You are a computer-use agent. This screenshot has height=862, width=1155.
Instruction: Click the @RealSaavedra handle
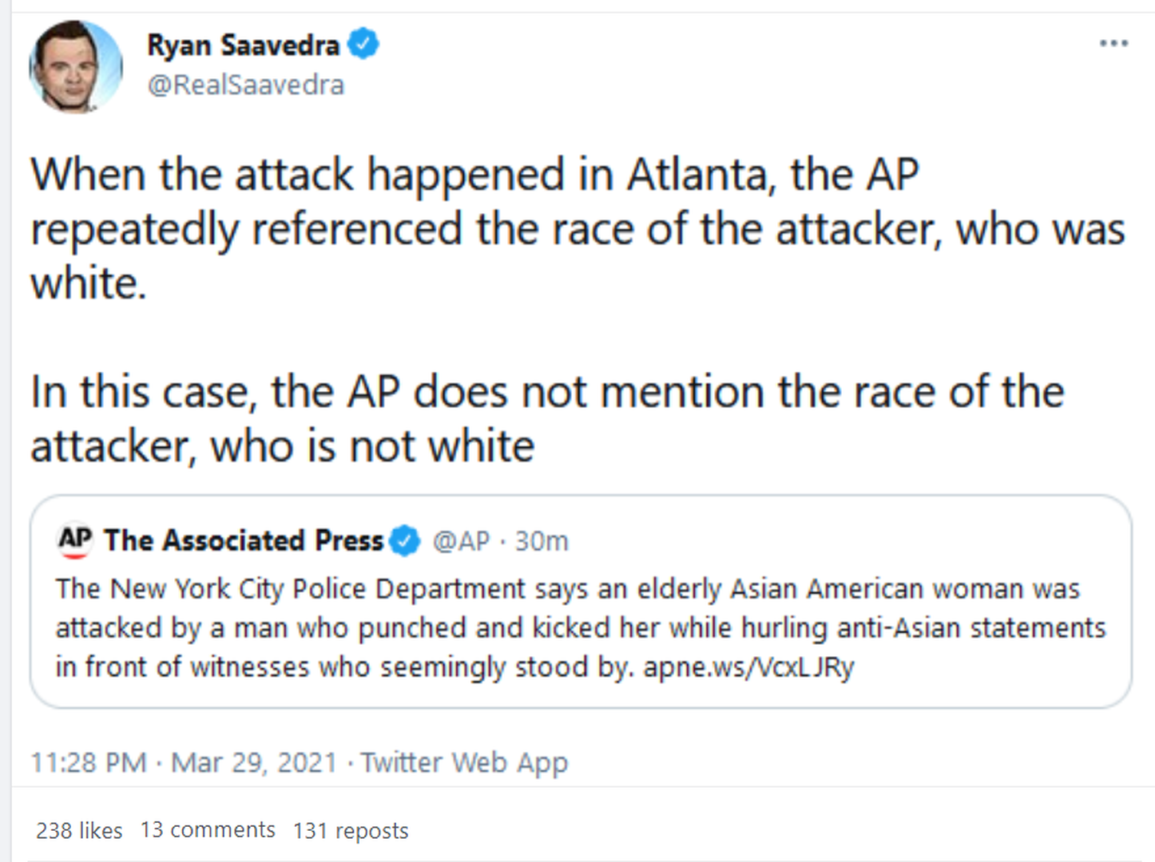(245, 85)
